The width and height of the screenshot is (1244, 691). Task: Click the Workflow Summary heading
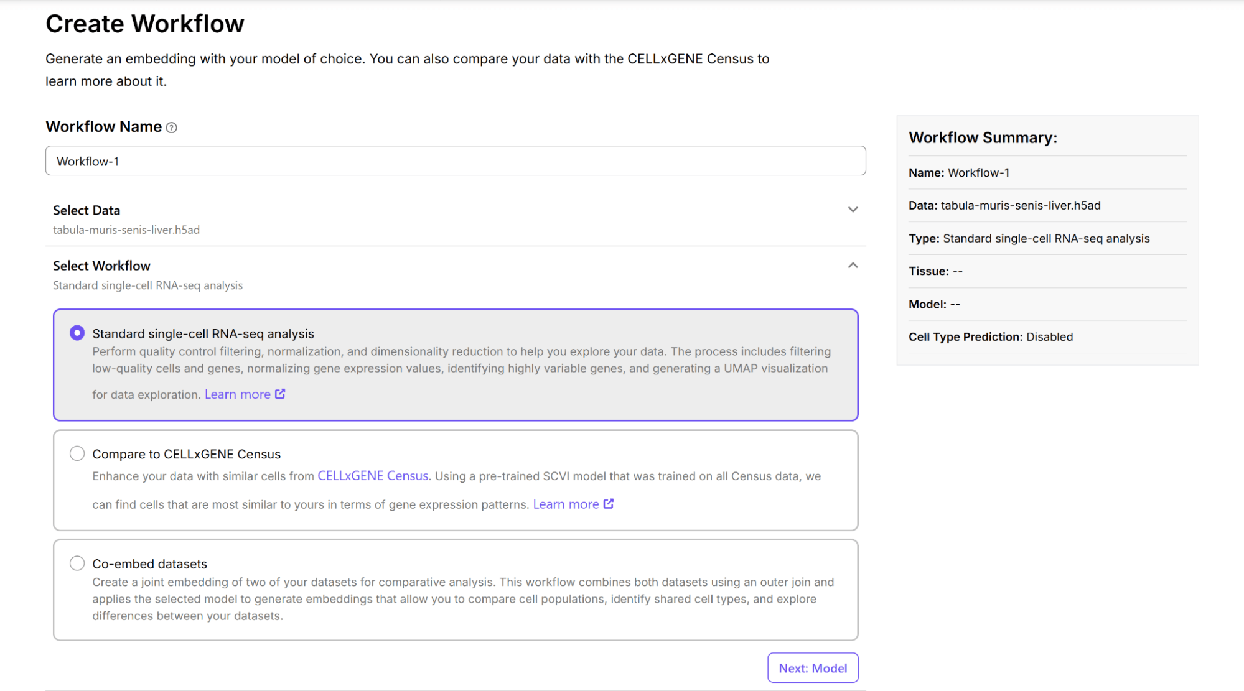(x=983, y=137)
